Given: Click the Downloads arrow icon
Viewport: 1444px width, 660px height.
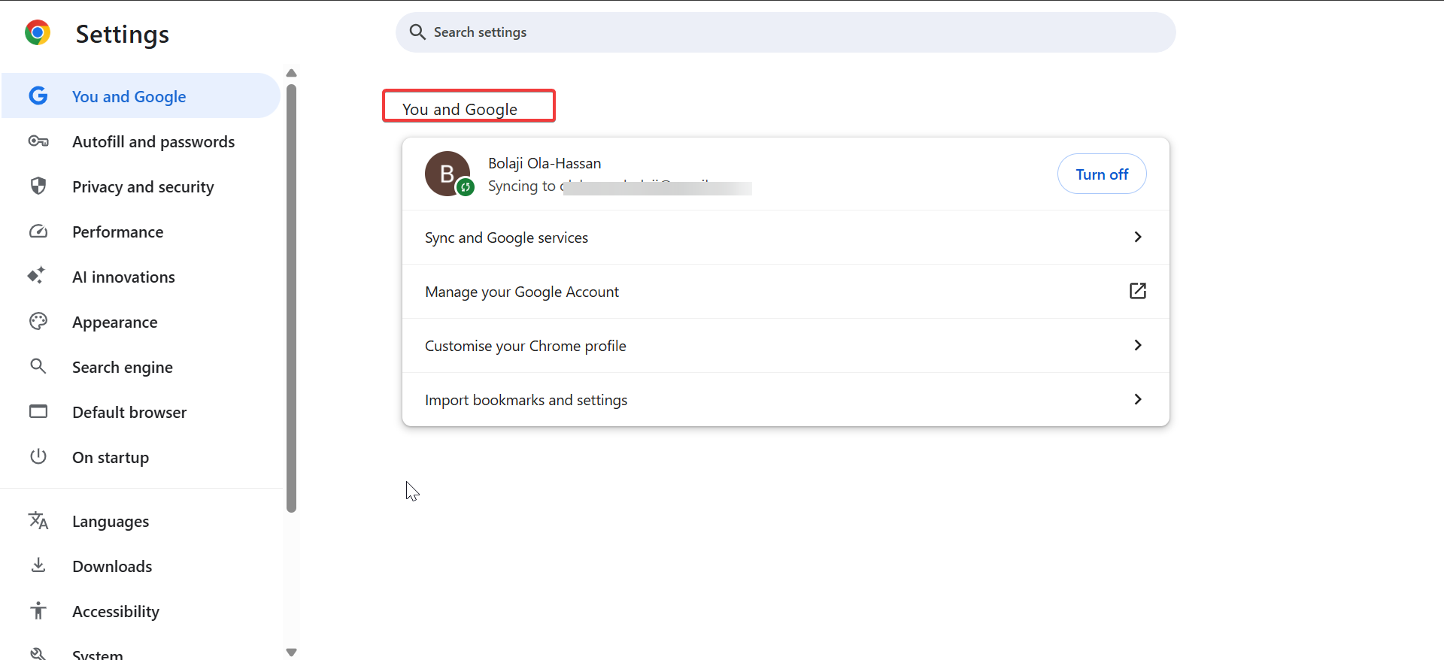Looking at the screenshot, I should coord(38,565).
